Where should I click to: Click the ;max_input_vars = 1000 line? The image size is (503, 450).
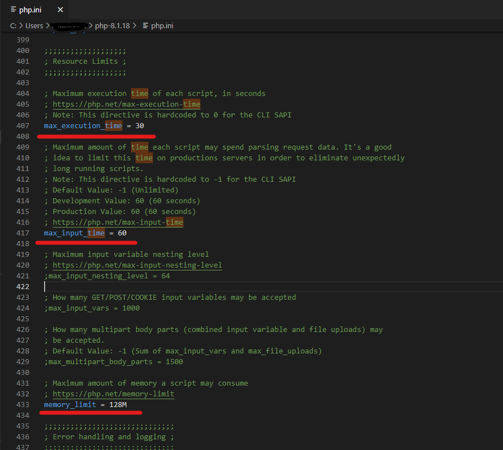pyautogui.click(x=92, y=308)
